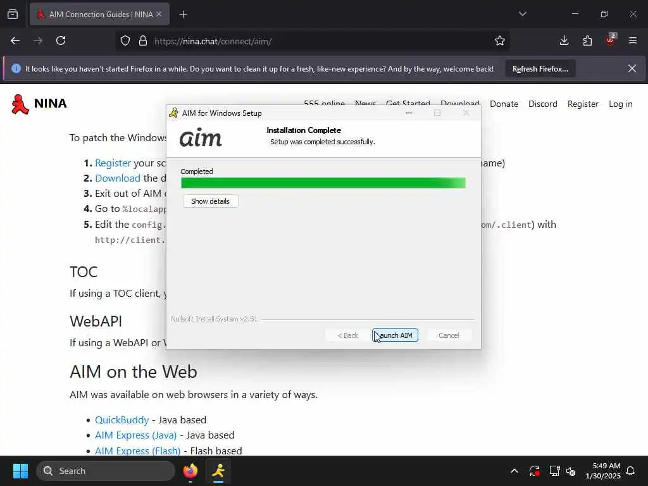Open the taskbar clock and date
This screenshot has height=486, width=648.
click(603, 471)
